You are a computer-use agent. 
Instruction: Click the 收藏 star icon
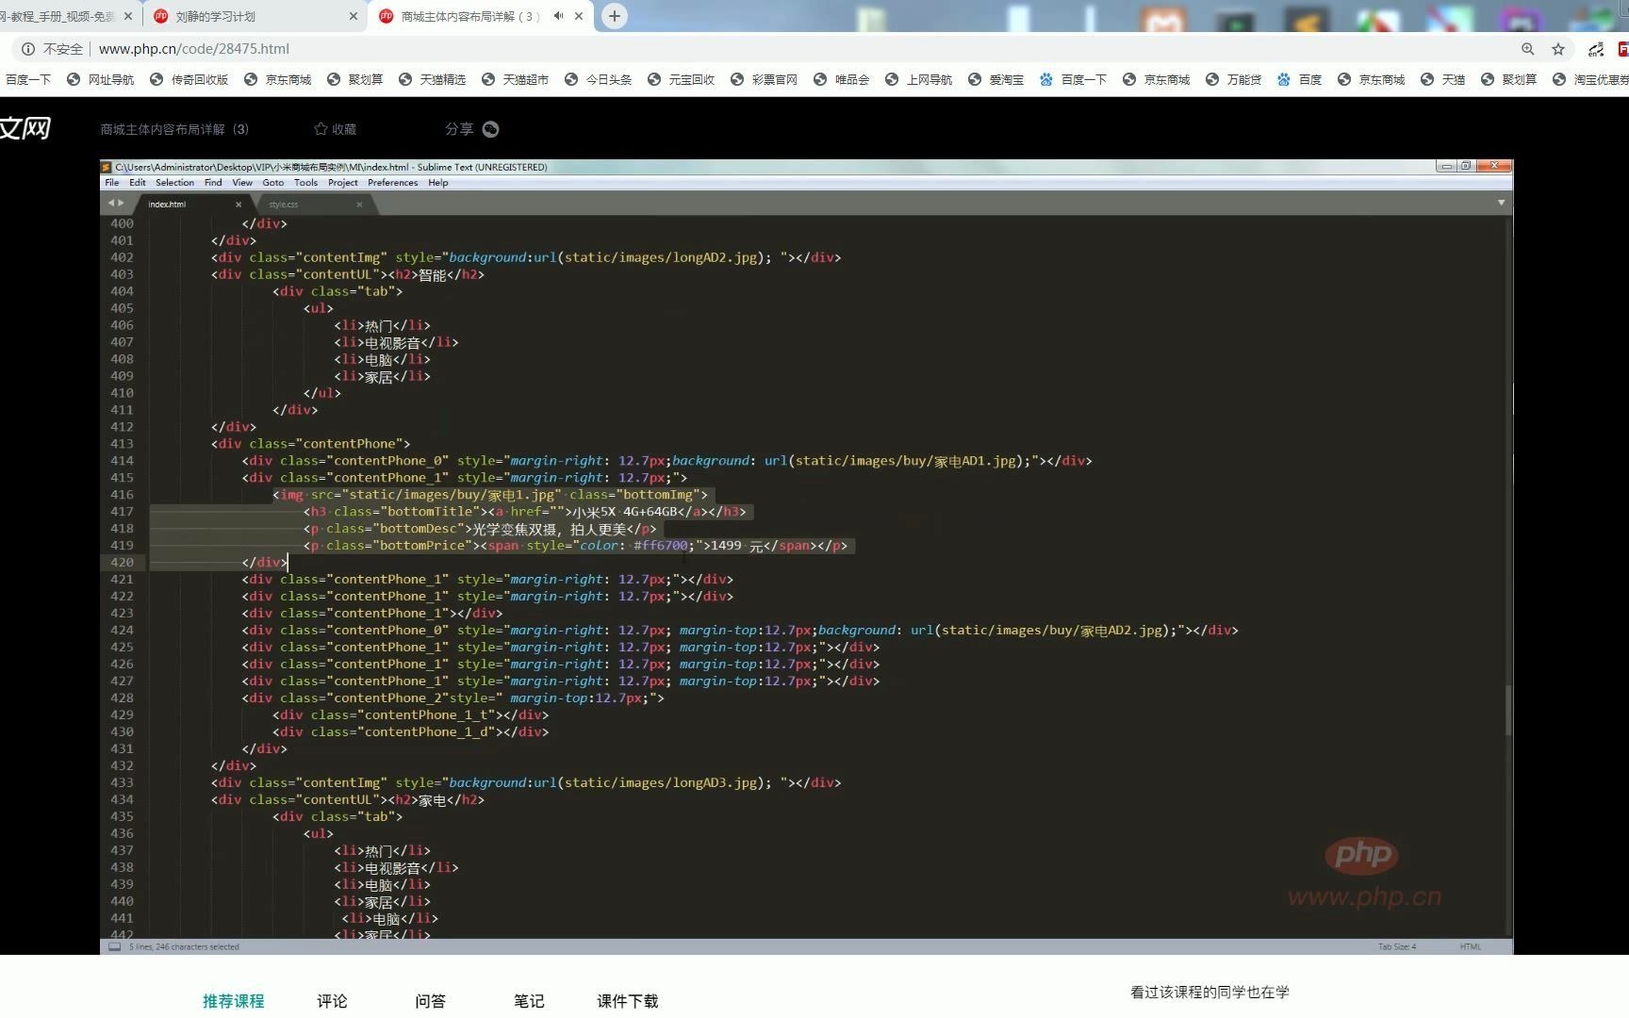click(321, 129)
